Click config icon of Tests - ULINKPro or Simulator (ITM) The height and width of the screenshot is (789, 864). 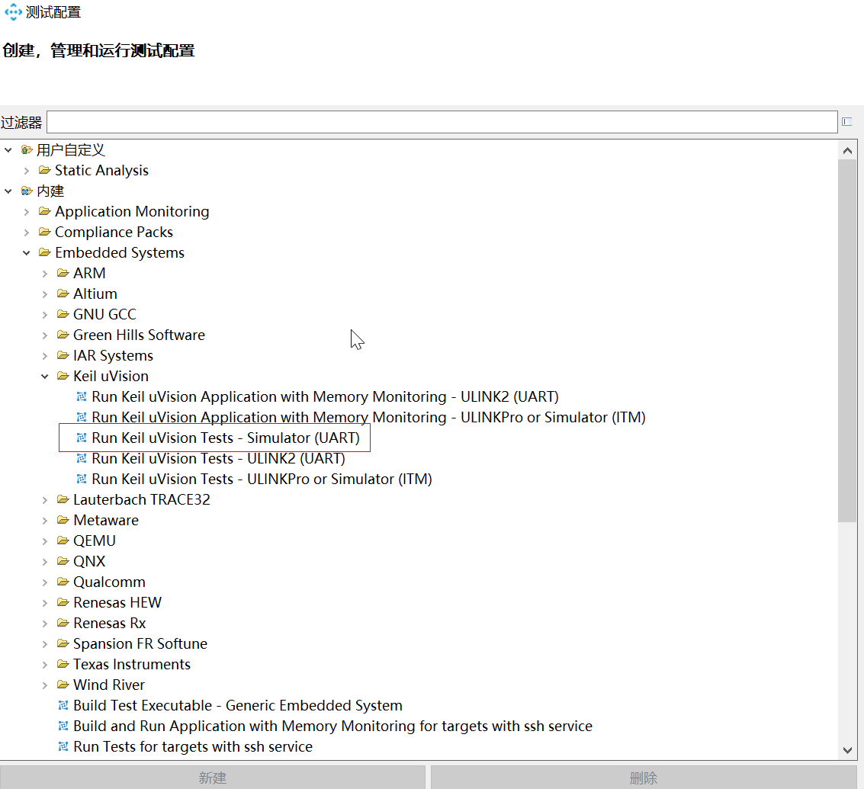click(82, 479)
